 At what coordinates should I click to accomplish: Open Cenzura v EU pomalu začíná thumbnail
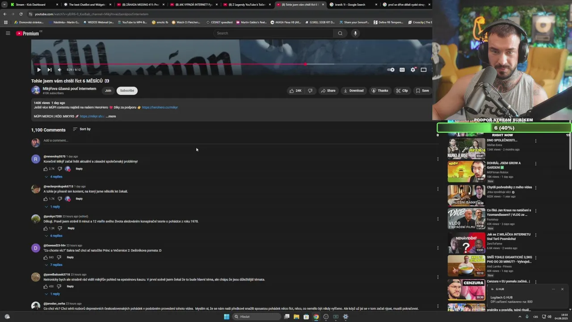tap(466, 290)
